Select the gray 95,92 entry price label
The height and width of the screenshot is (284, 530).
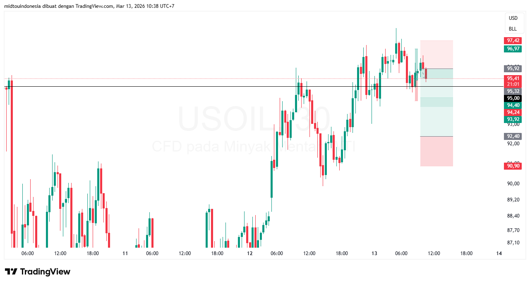click(513, 69)
